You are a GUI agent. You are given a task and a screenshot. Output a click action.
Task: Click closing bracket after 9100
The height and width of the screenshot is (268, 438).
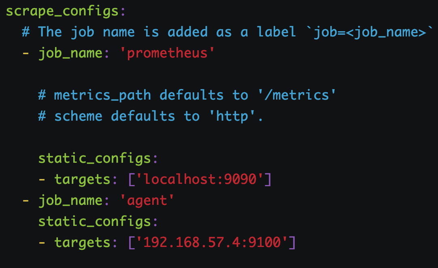pyautogui.click(x=292, y=242)
